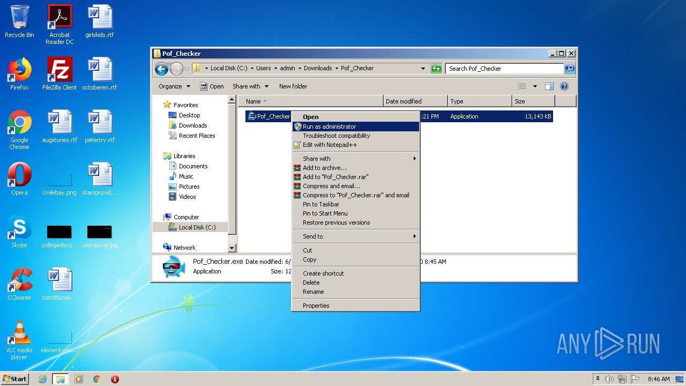Click the Search Pof_Checker input field

(504, 69)
